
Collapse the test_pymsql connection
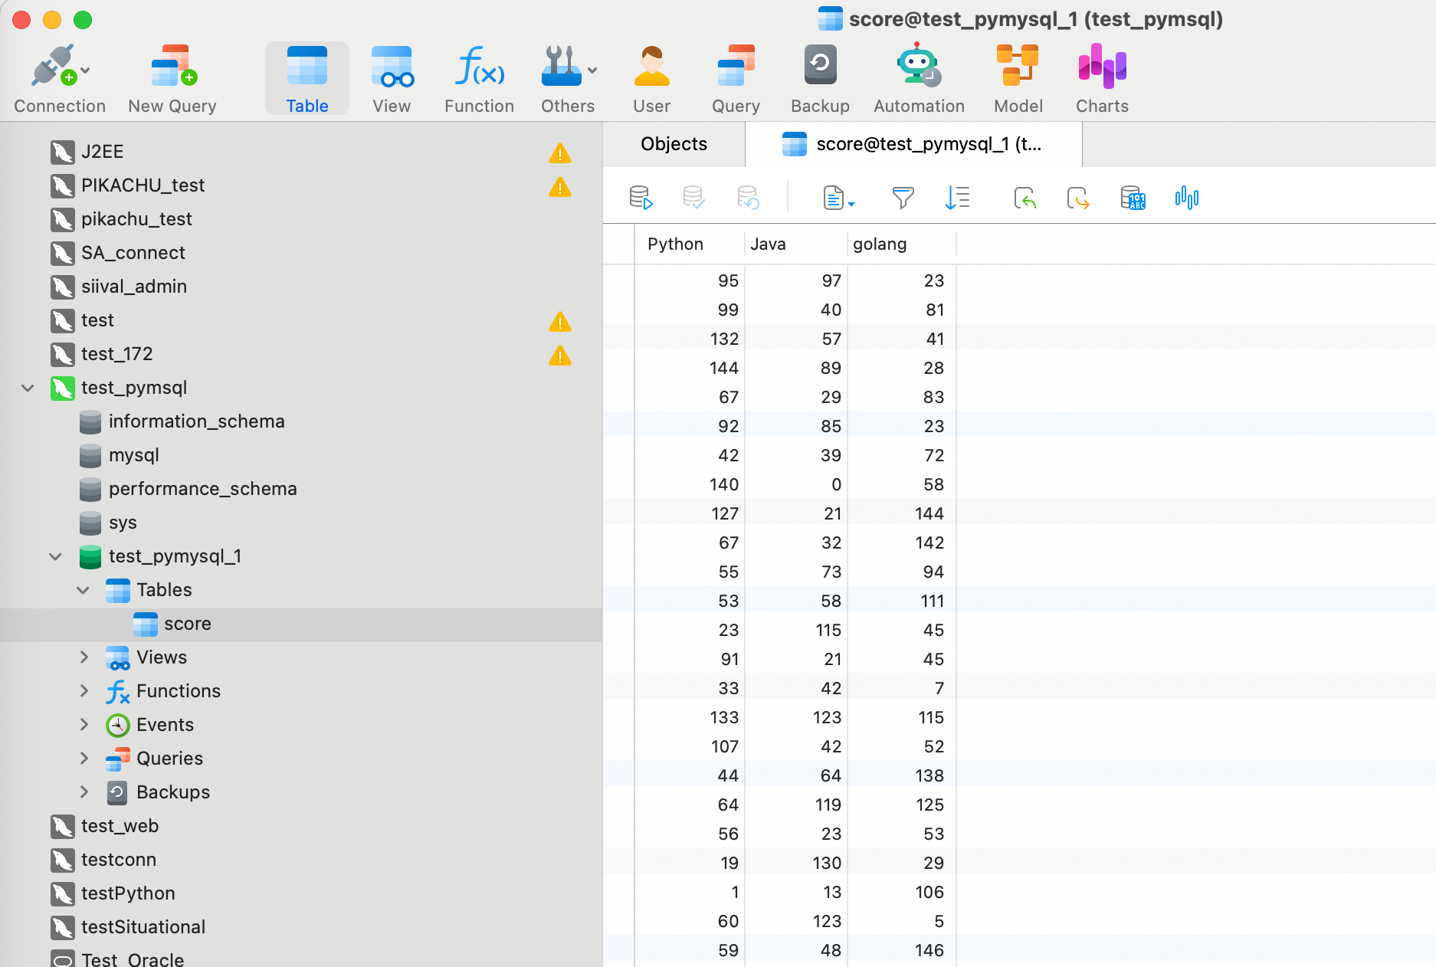coord(28,388)
